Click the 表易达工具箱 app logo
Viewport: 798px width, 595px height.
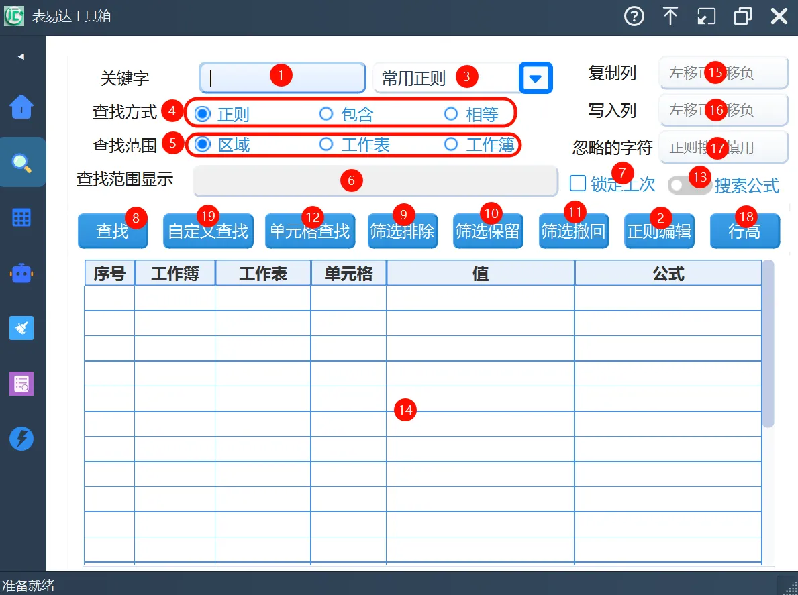(13, 16)
